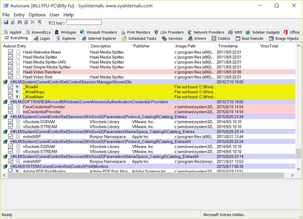303x219 pixels.
Task: Click the Find binoculars toolbar icon
Action: click(x=19, y=22)
